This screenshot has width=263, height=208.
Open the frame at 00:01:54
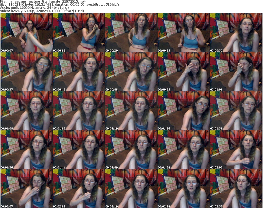[x=184, y=150]
